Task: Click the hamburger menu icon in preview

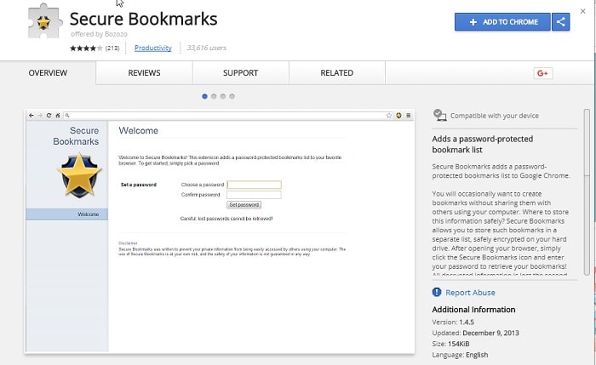Action: pos(409,116)
